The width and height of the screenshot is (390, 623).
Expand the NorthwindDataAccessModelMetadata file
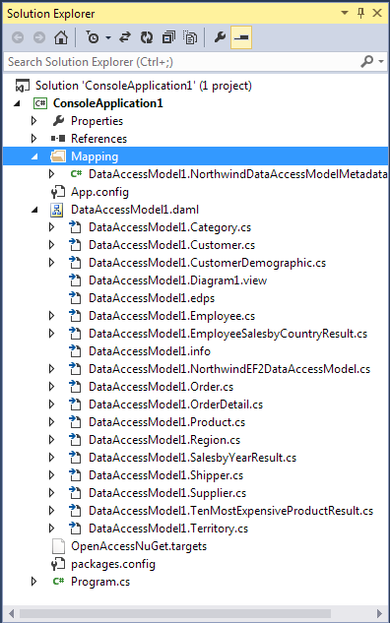[51, 174]
